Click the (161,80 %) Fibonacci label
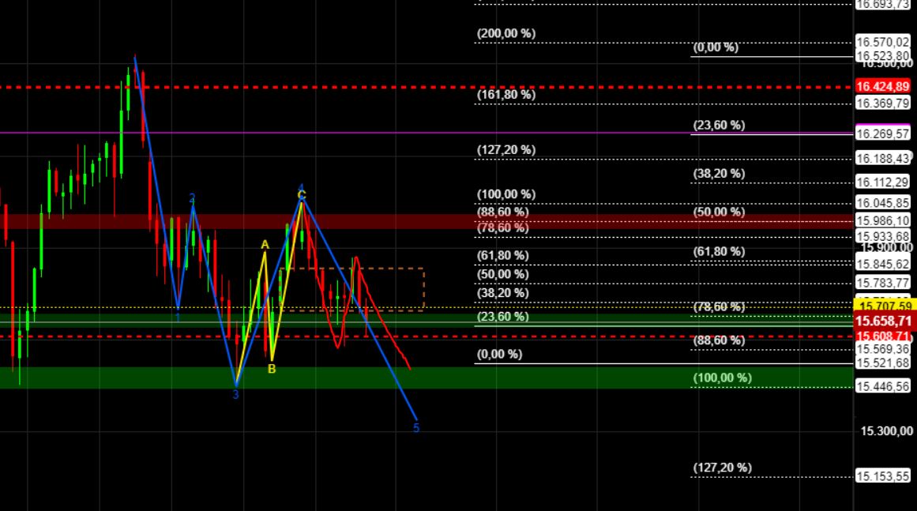This screenshot has height=511, width=917. [505, 94]
